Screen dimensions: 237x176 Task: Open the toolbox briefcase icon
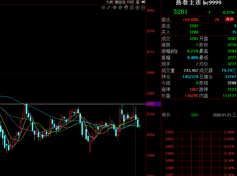tap(120, 8)
